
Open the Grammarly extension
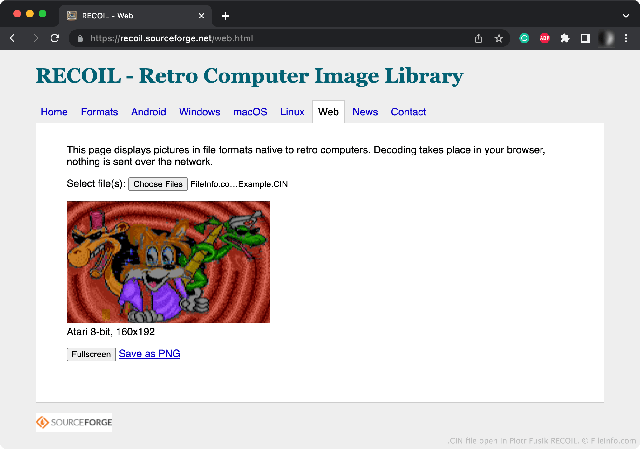tap(524, 38)
